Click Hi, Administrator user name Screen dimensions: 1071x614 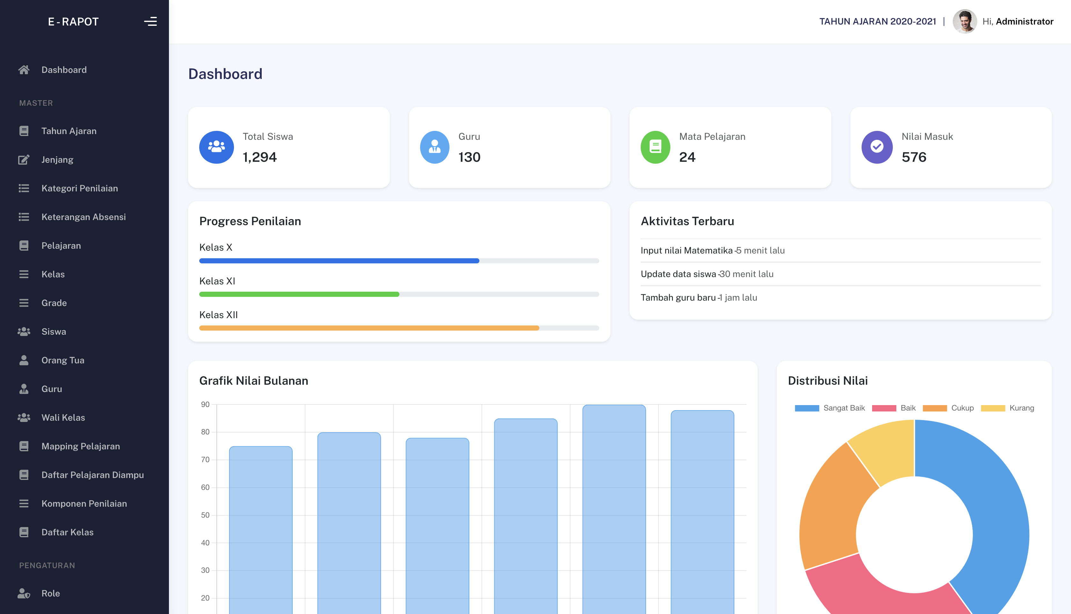tap(1017, 22)
